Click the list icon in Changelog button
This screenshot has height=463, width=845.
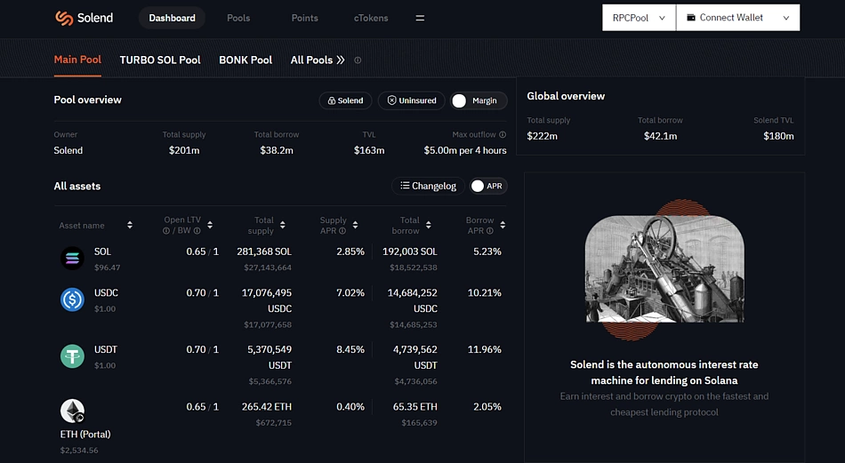coord(405,185)
